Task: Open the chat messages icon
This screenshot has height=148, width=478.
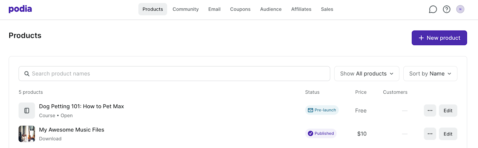Action: tap(433, 9)
